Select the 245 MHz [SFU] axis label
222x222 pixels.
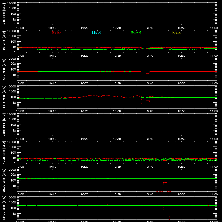pyautogui.click(x=4, y=14)
